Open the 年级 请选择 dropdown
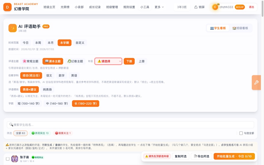Viewport: 264px width, 165px height. coord(108,61)
